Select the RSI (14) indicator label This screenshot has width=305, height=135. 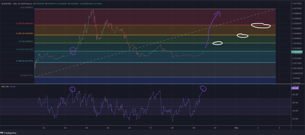(x=5, y=87)
